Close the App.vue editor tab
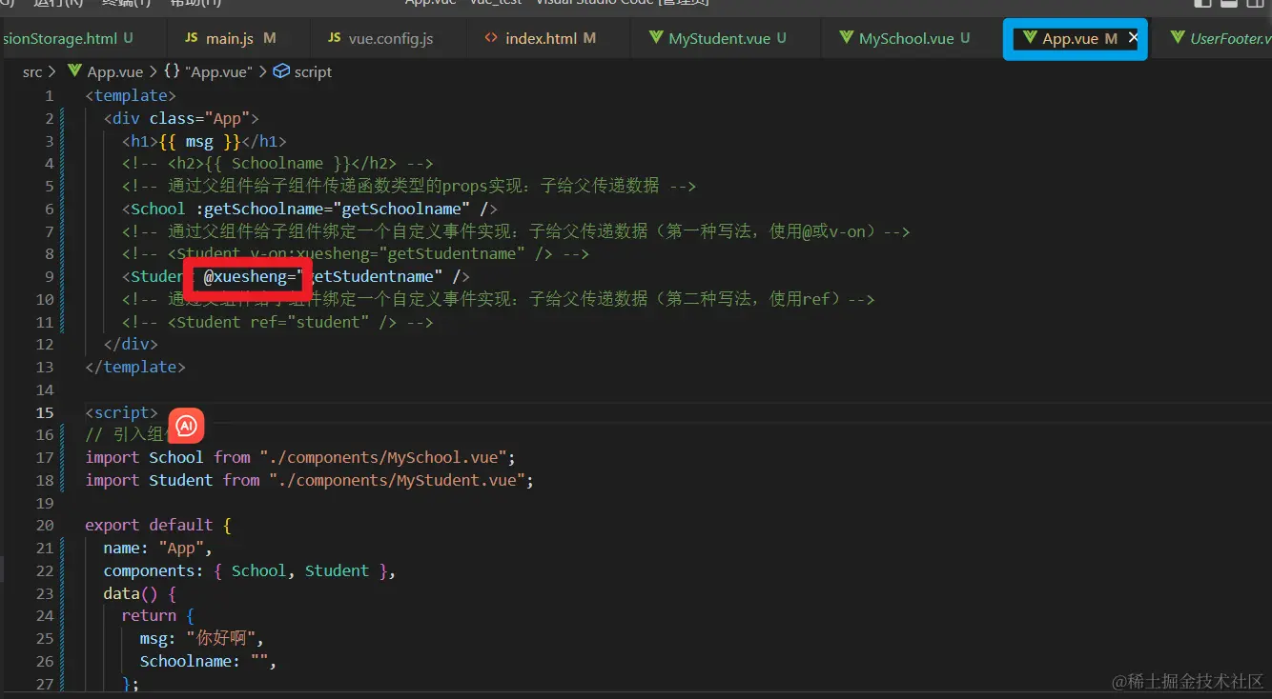The image size is (1272, 699). point(1133,38)
